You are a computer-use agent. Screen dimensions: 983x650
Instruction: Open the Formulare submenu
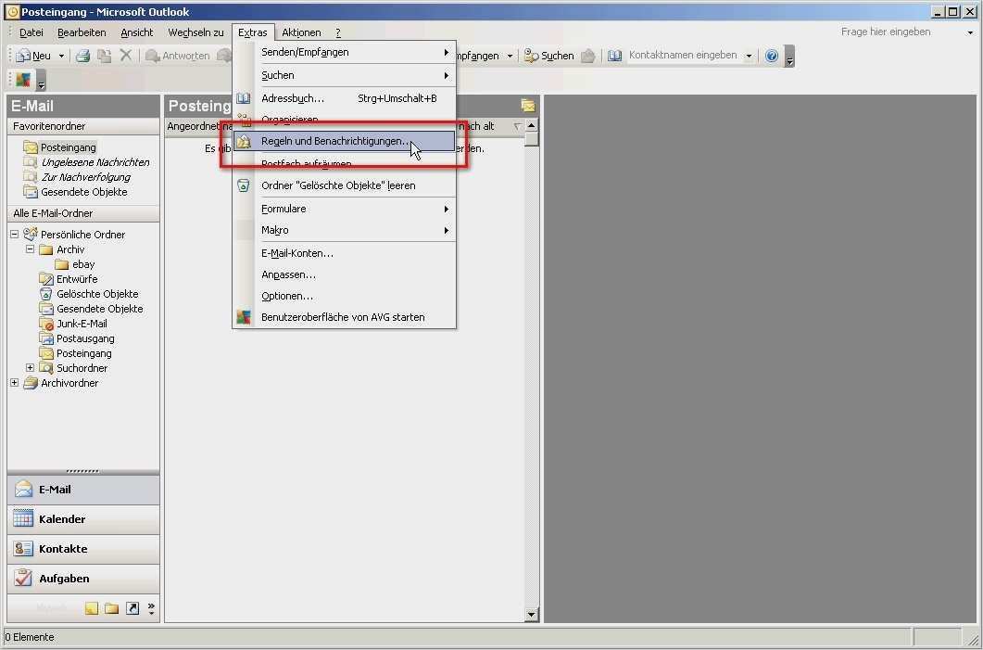[344, 209]
